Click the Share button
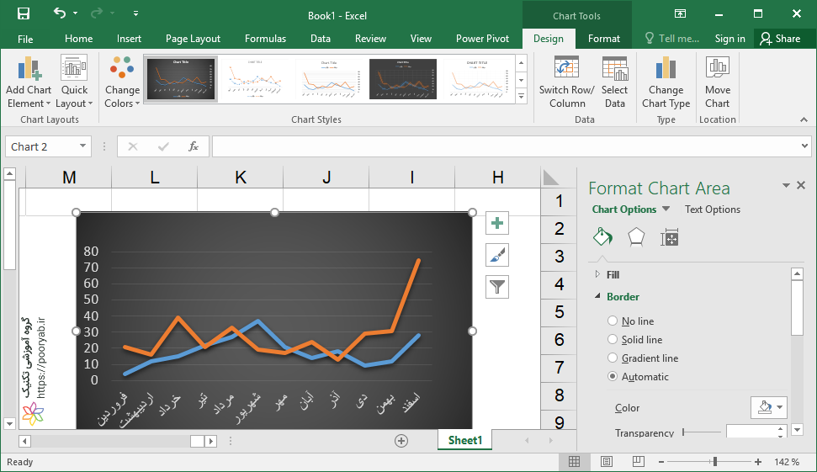The width and height of the screenshot is (817, 472). coord(780,39)
